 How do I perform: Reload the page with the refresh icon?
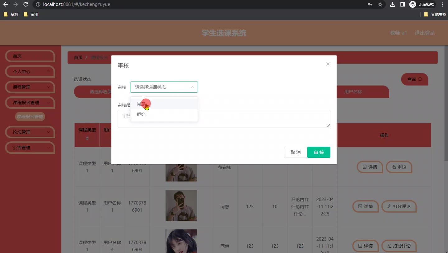pyautogui.click(x=26, y=4)
